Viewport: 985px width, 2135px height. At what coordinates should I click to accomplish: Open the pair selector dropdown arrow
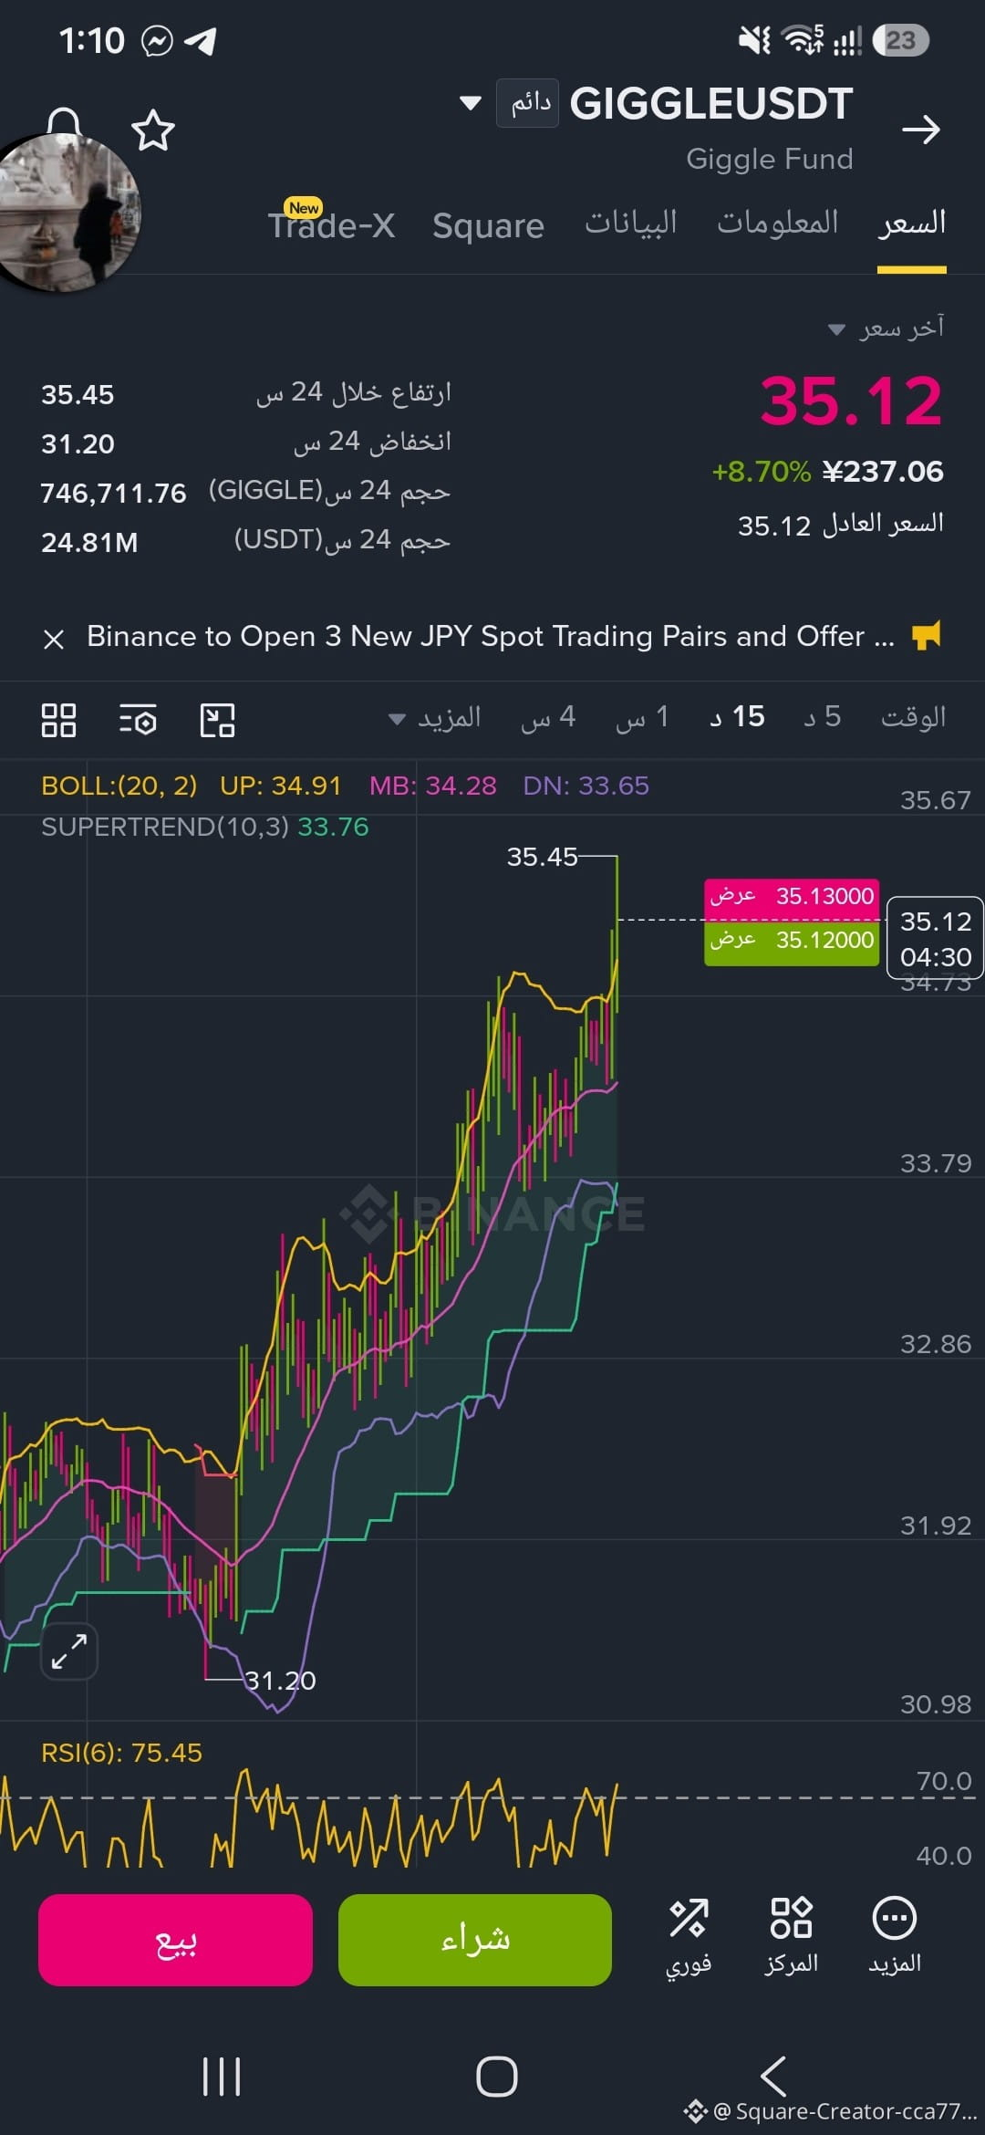pos(471,103)
